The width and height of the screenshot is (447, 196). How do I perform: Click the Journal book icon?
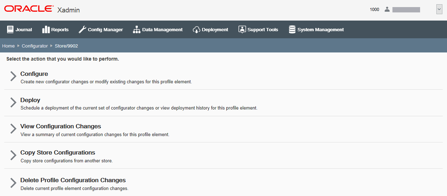pyautogui.click(x=10, y=29)
